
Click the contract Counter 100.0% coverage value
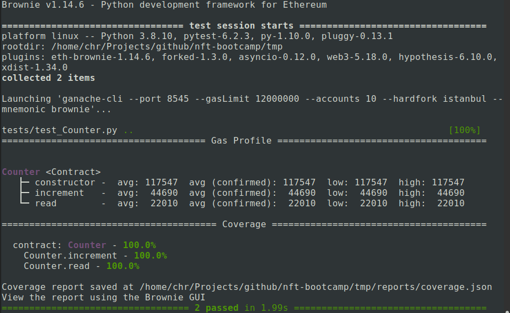tap(139, 245)
